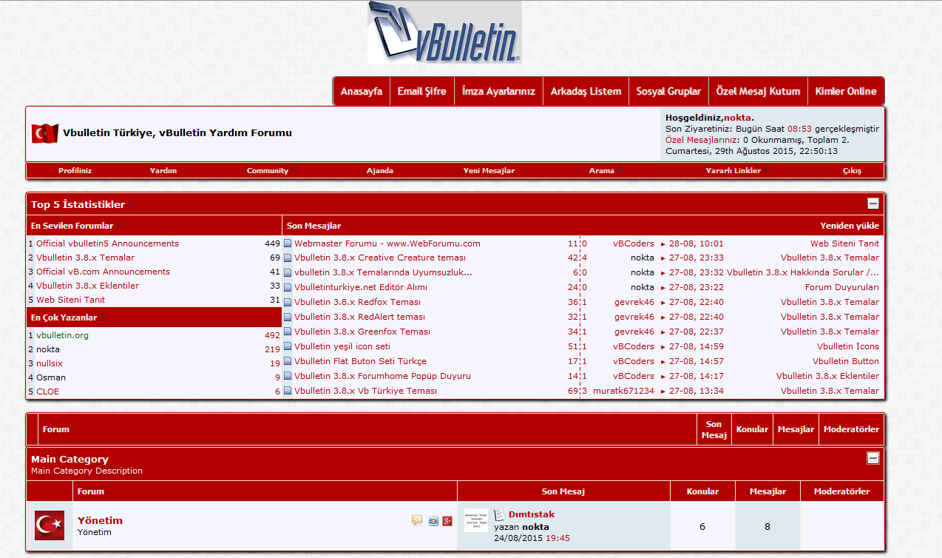Click the Yeniden yükle reload link
This screenshot has height=558, width=942.
(850, 226)
